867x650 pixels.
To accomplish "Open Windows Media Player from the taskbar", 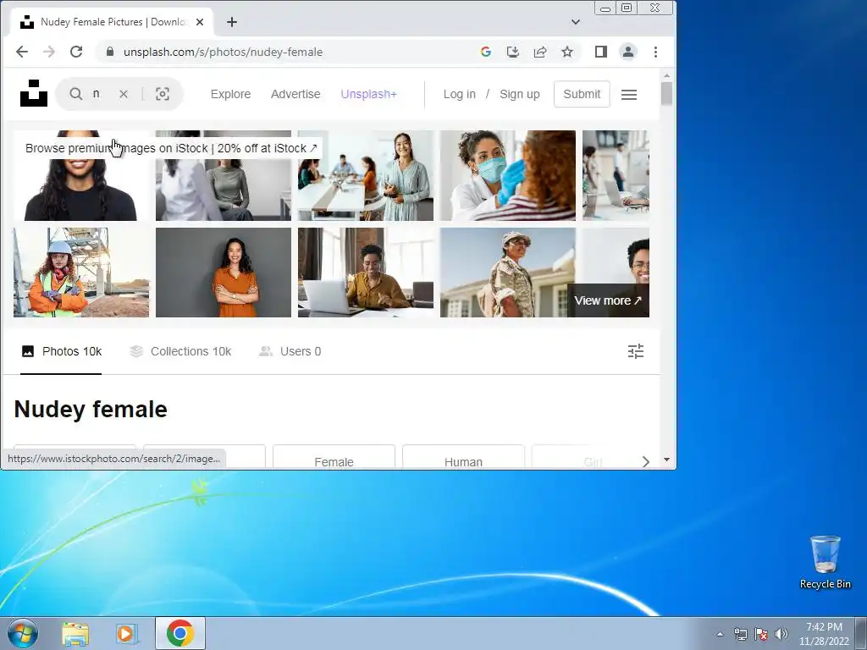I will (x=127, y=633).
